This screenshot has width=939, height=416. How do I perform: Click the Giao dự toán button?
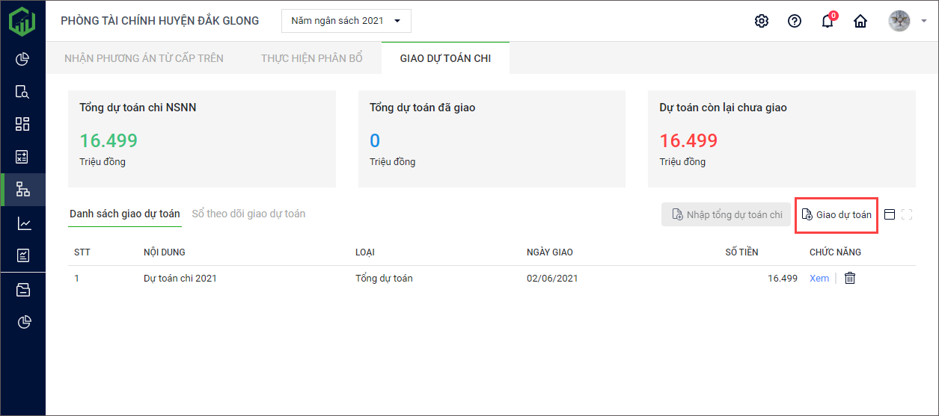(x=836, y=215)
